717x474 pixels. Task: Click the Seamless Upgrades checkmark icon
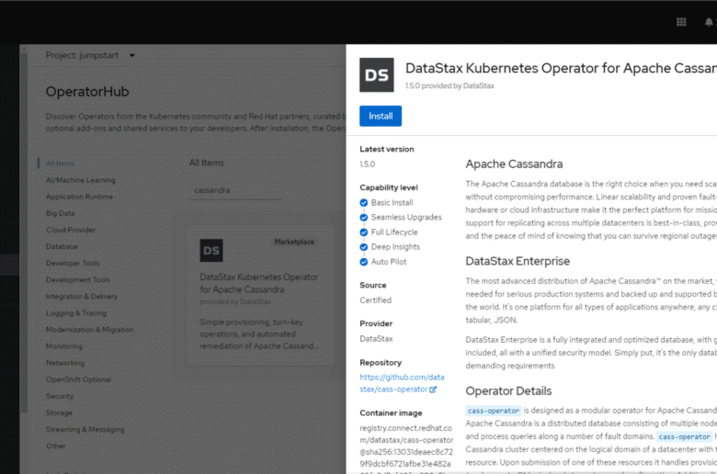tap(363, 217)
